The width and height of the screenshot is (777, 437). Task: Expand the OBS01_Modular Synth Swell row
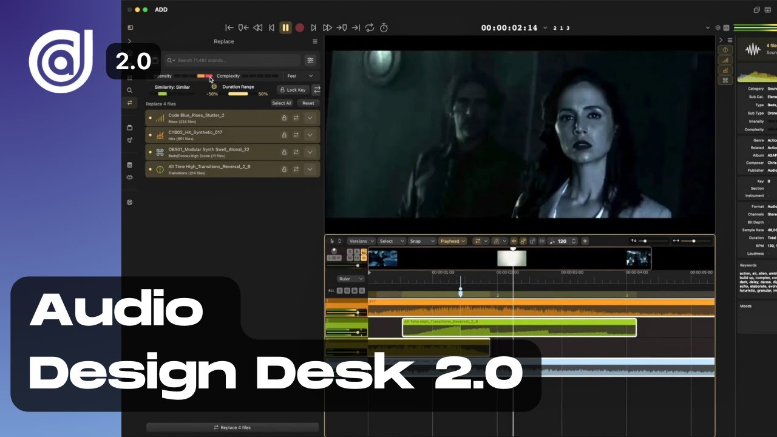coord(311,152)
